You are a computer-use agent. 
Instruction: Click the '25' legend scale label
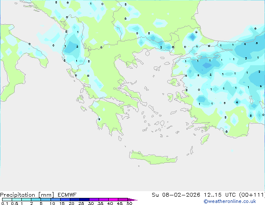coord(81,203)
